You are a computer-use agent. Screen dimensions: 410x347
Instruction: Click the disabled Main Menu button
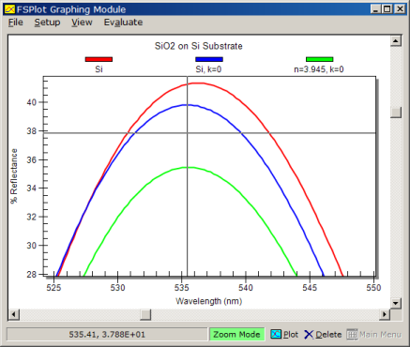tap(374, 335)
